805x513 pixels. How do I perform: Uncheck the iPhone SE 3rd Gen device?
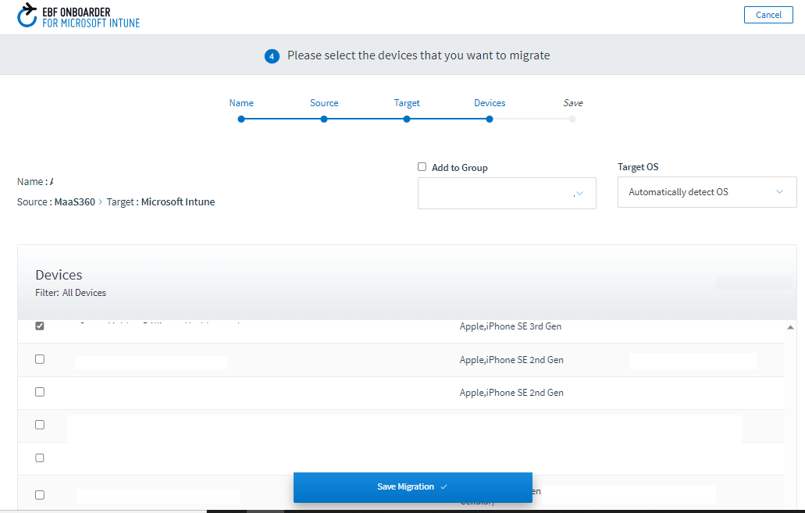pyautogui.click(x=40, y=326)
